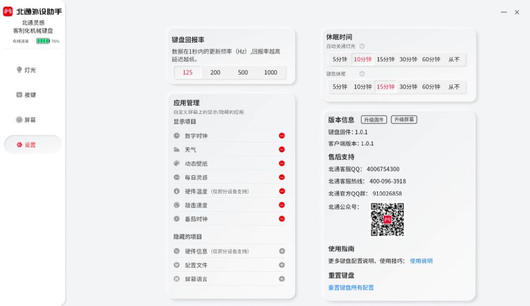Image resolution: width=530 pixels, height=306 pixels.
Task: Set auto light-off to 10分钟
Action: (363, 59)
